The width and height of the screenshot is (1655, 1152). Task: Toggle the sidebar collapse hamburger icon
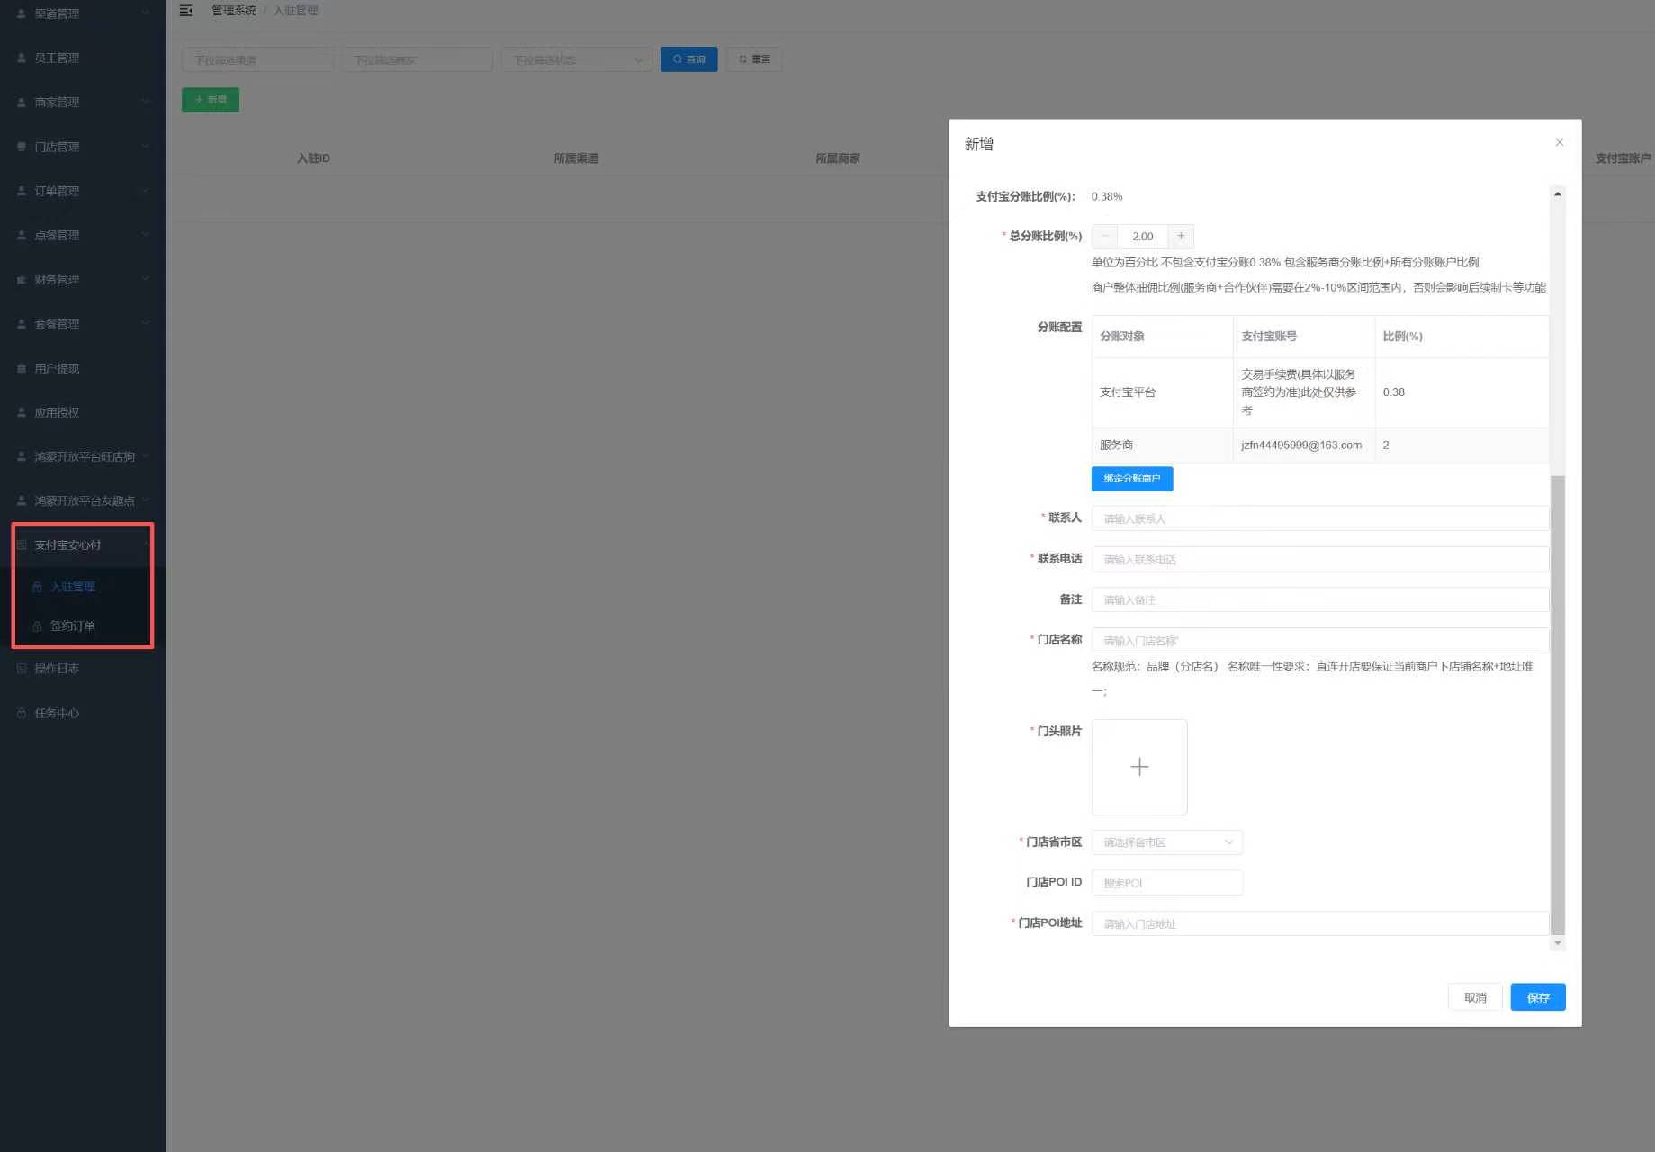coord(185,11)
